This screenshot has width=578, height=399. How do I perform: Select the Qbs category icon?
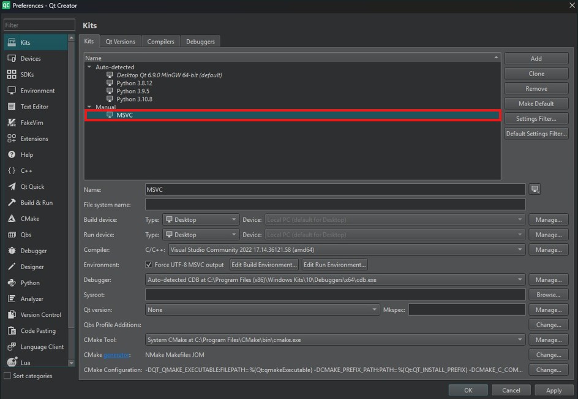click(12, 235)
